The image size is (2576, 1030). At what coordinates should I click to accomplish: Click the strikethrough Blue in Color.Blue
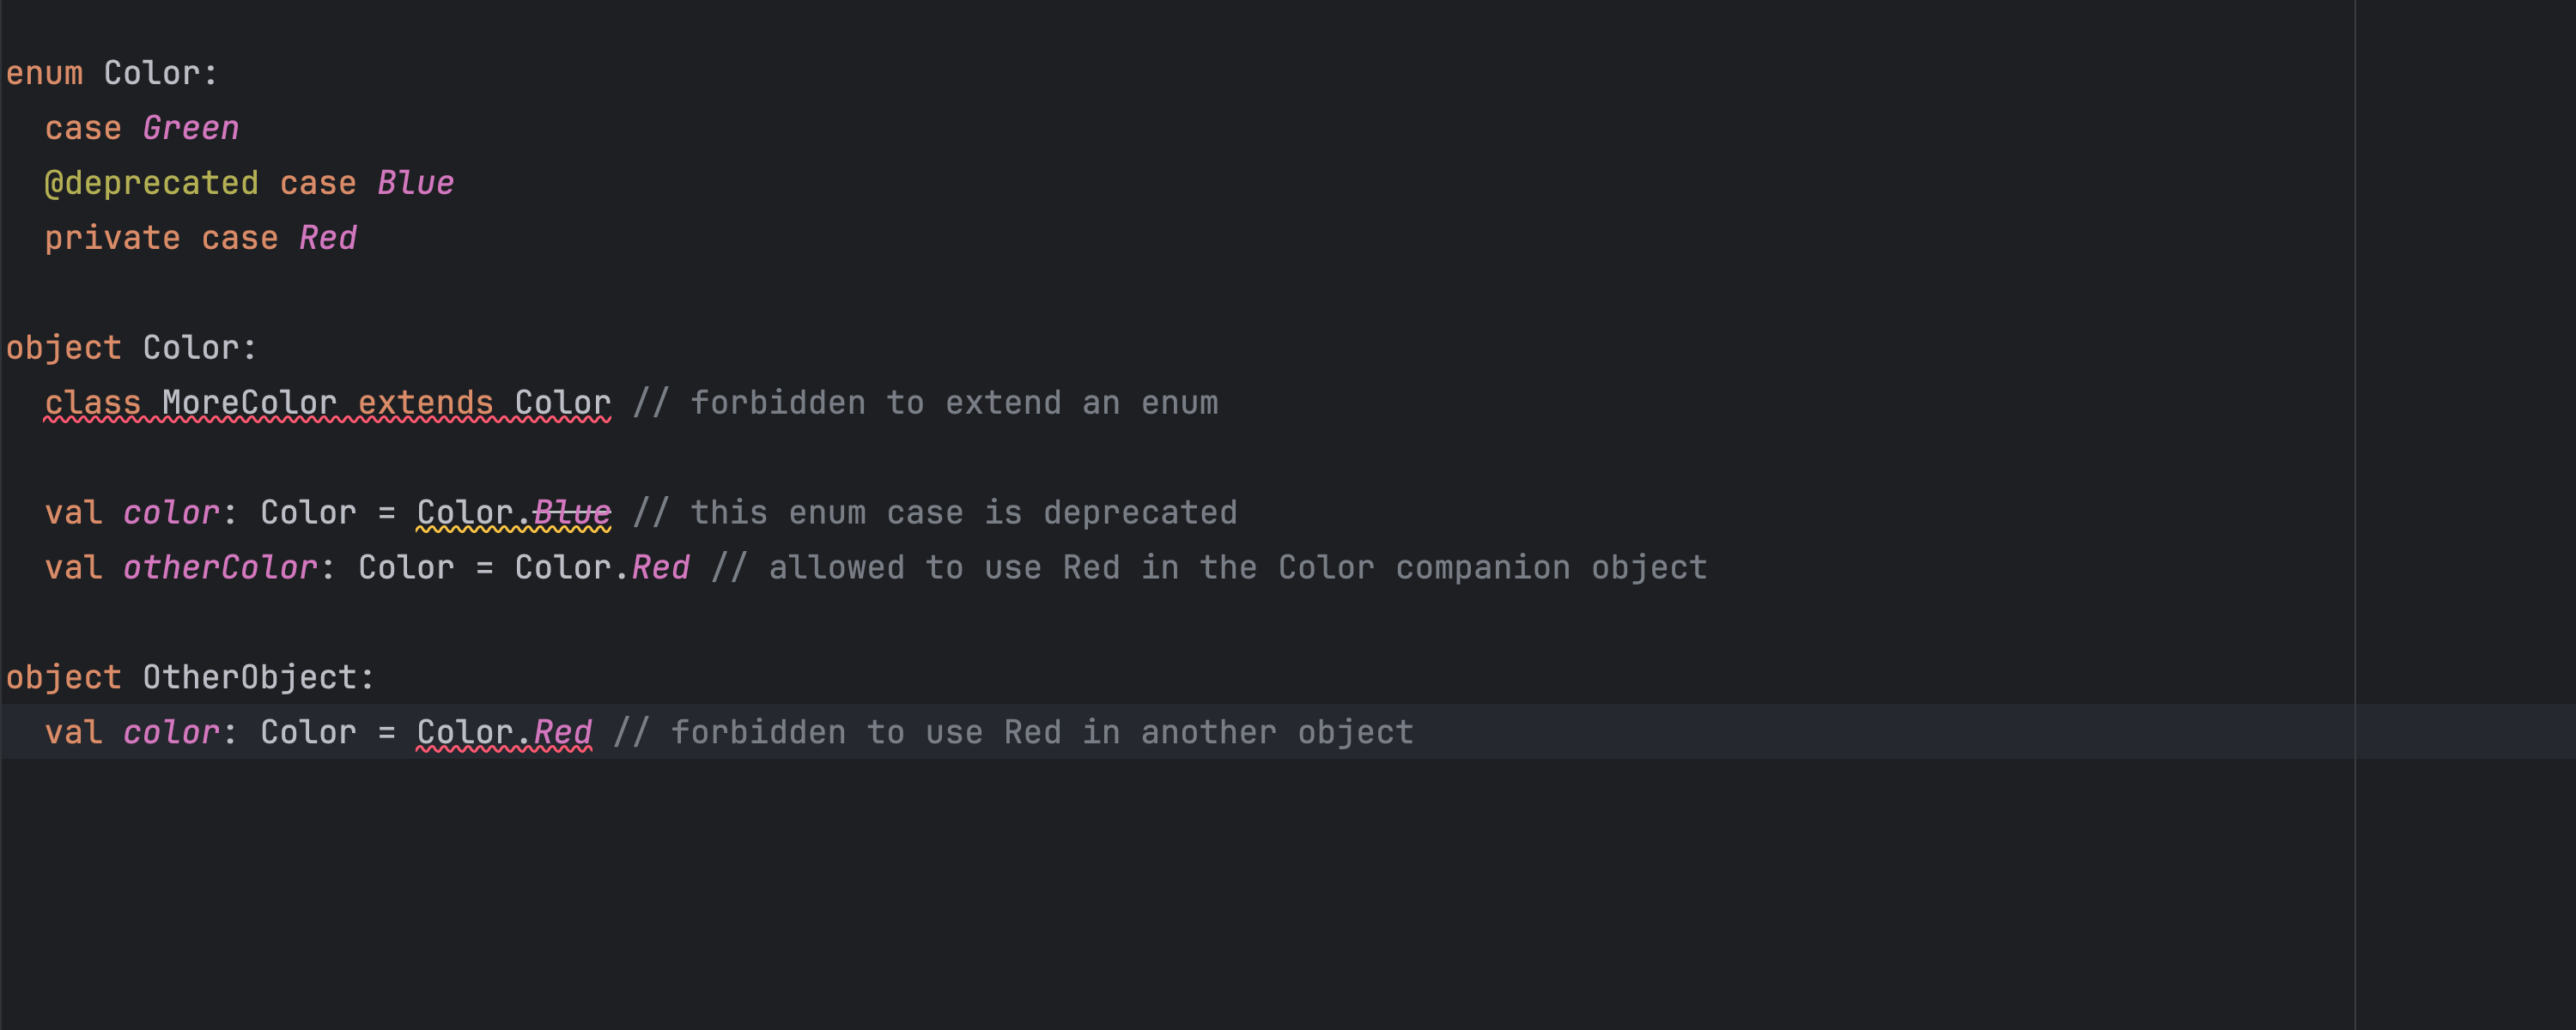pos(571,513)
